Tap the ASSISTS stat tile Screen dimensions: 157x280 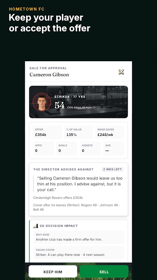coord(90,148)
